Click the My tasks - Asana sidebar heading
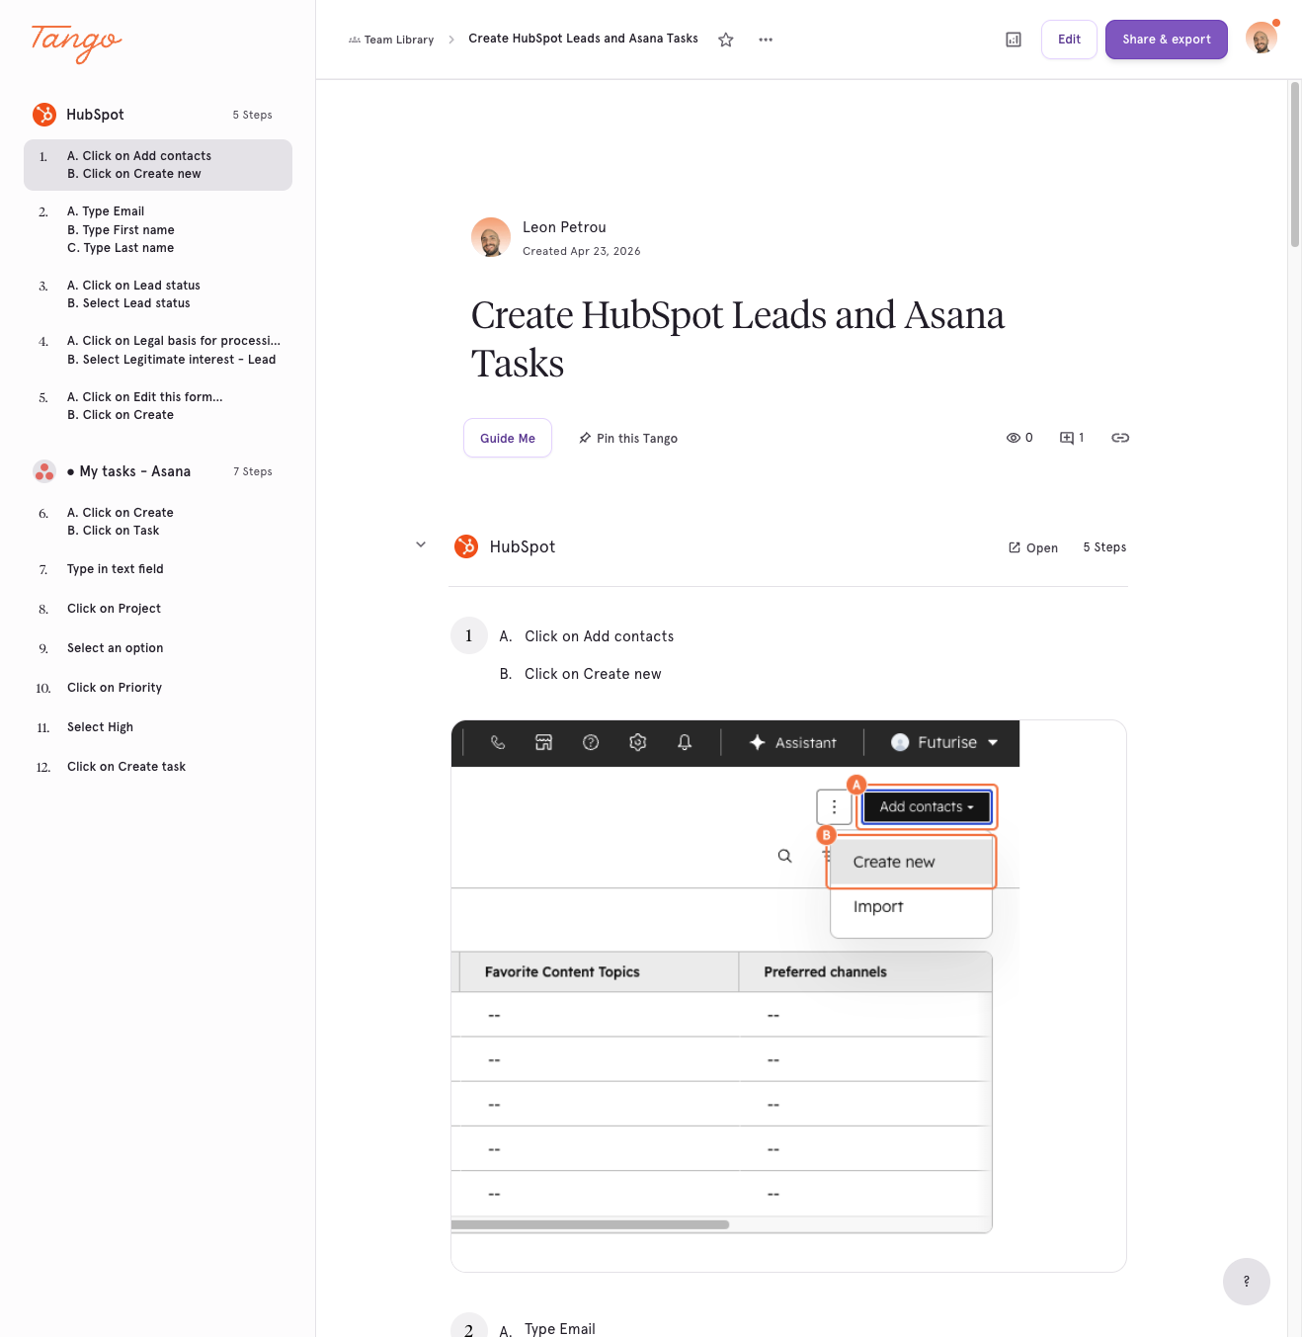Viewport: 1302px width, 1337px height. pyautogui.click(x=128, y=471)
